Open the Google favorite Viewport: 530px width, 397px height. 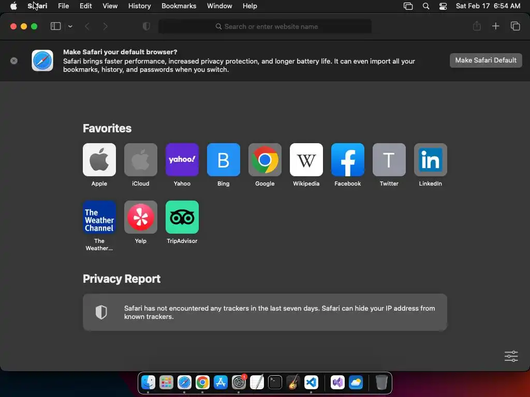click(264, 160)
